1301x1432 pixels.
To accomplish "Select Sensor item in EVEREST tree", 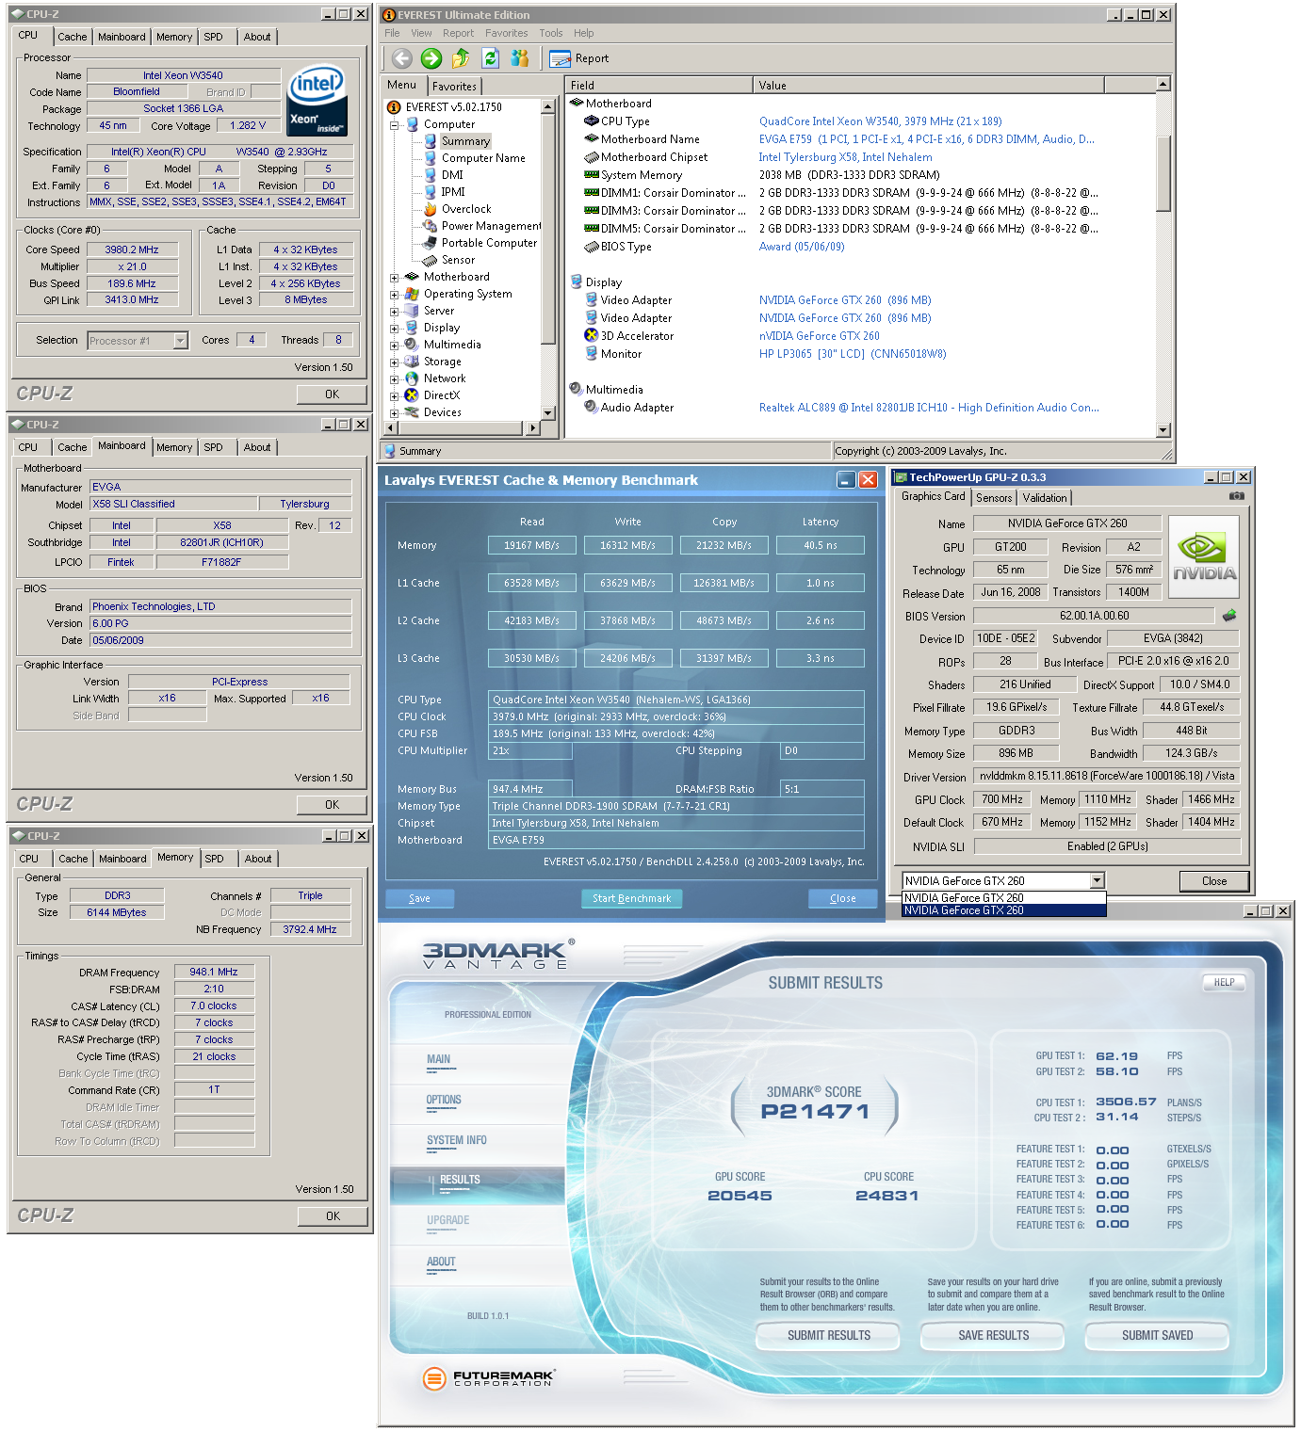I will point(458,260).
